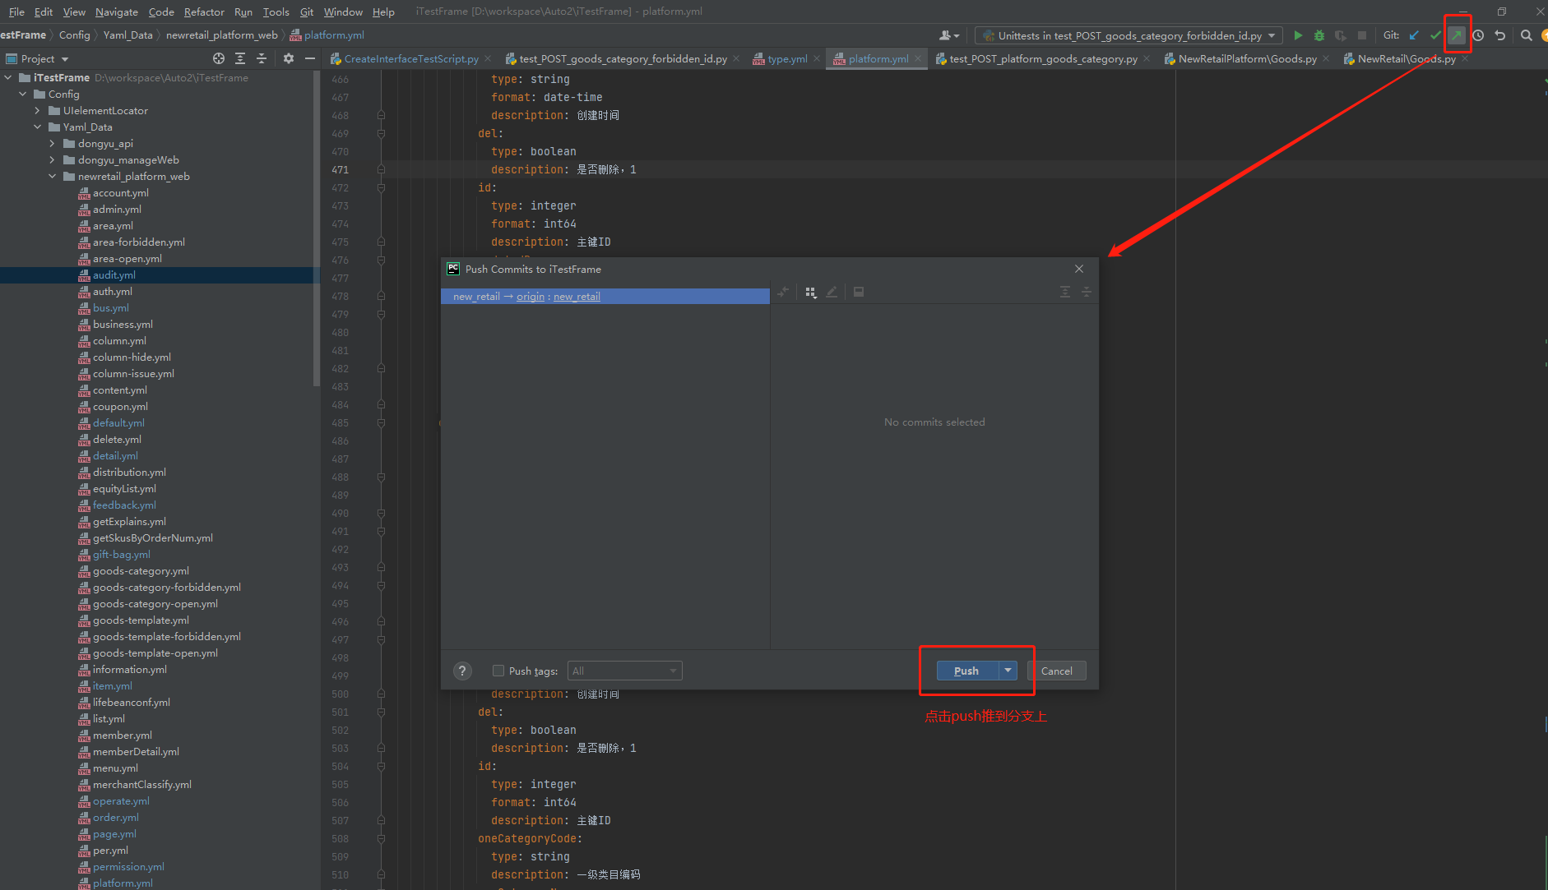Open the Push tags All dropdown
The image size is (1548, 890).
pos(624,671)
